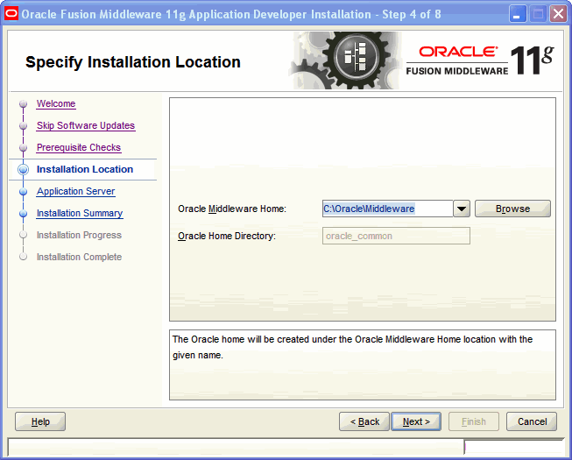572x460 pixels.
Task: Click the Oracle Home Directory label
Action: click(227, 236)
